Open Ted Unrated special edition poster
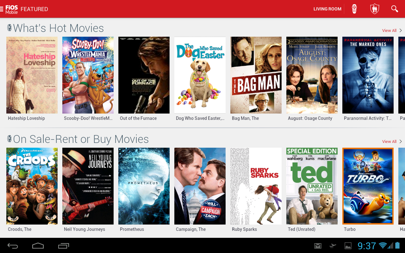This screenshot has height=253, width=405. (312, 186)
